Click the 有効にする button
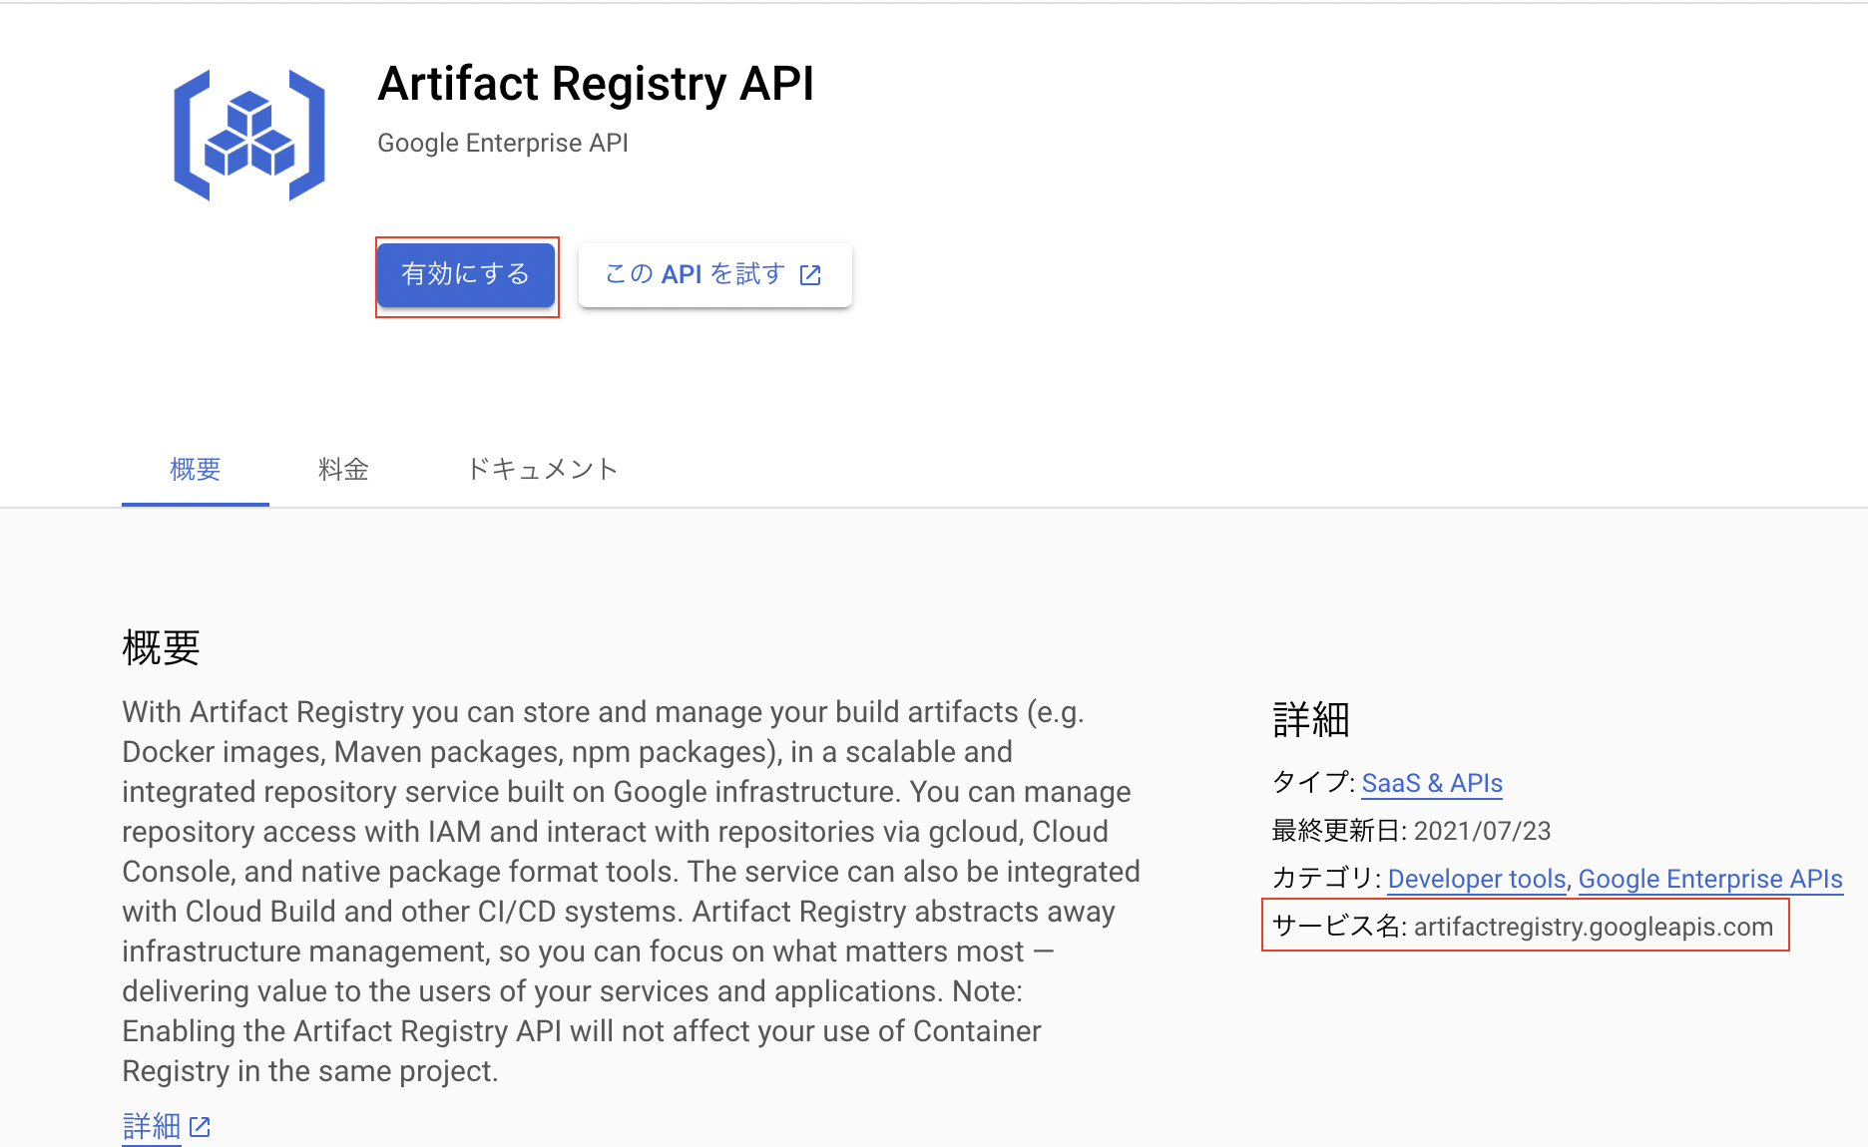This screenshot has width=1868, height=1147. tap(466, 274)
